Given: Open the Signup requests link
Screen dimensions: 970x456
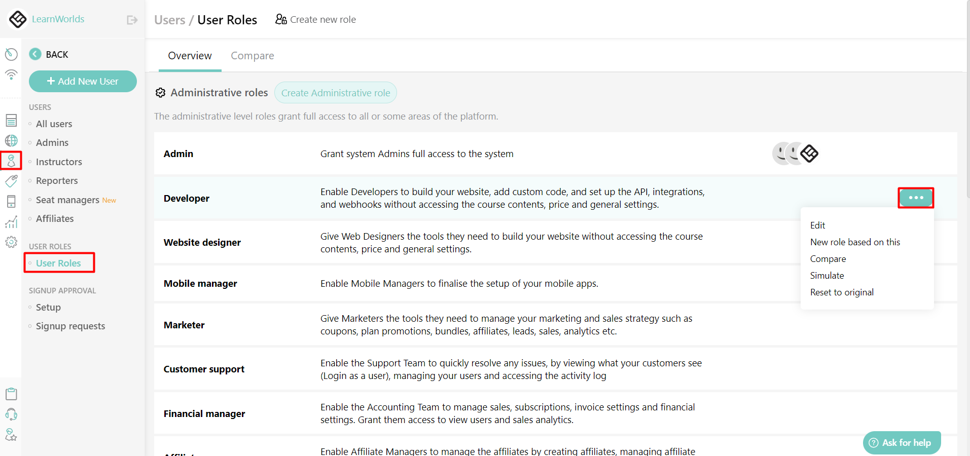Looking at the screenshot, I should [70, 326].
